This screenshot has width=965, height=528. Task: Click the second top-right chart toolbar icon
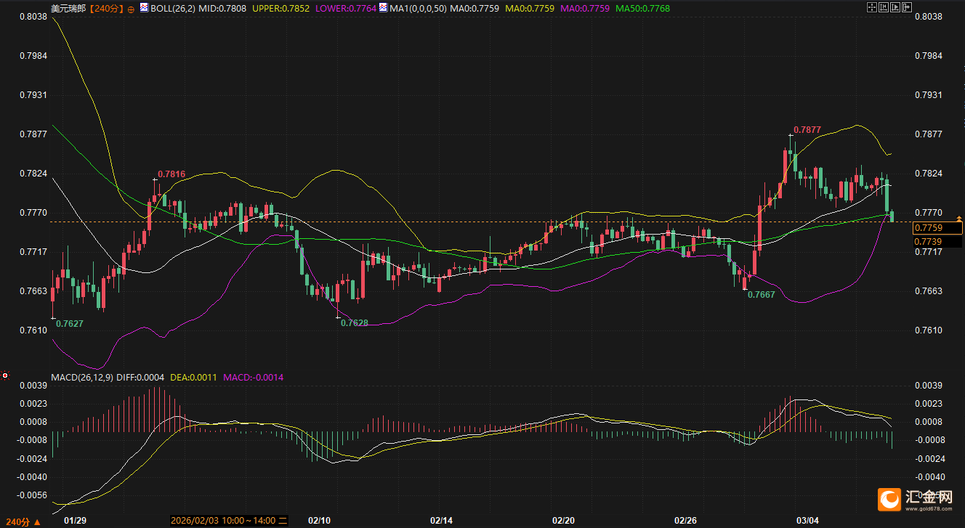point(883,7)
